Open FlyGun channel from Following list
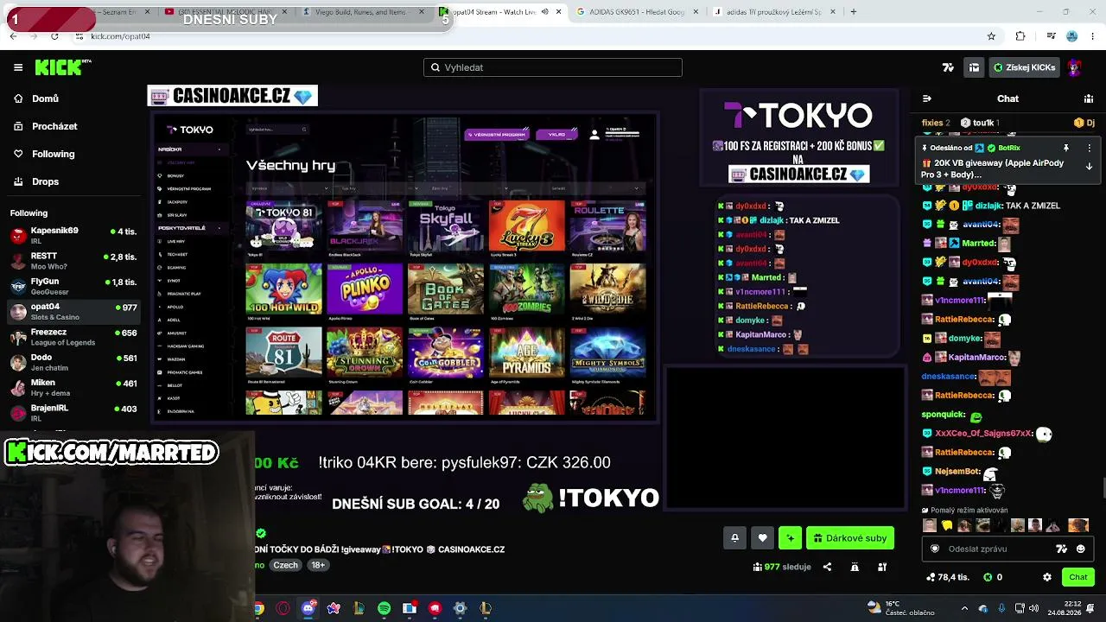The height and width of the screenshot is (622, 1106). click(x=73, y=286)
